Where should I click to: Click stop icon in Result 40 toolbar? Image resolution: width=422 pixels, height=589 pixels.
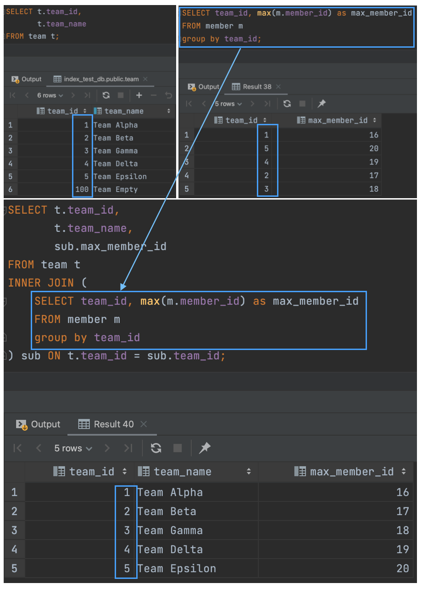pyautogui.click(x=178, y=448)
